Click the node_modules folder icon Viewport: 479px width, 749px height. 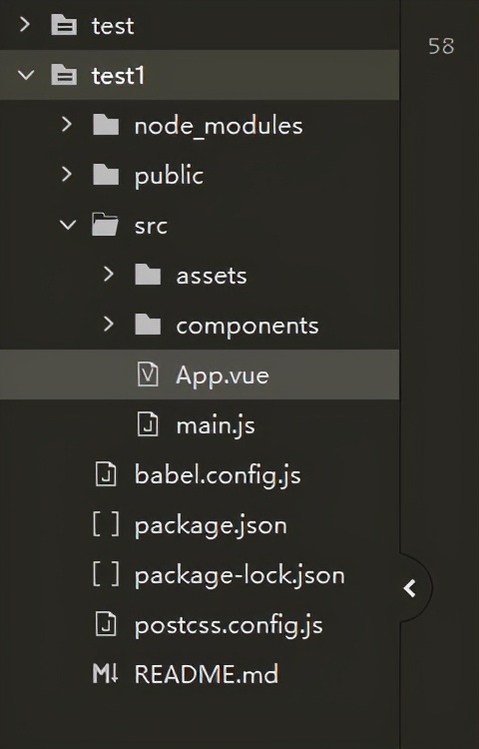coord(106,125)
